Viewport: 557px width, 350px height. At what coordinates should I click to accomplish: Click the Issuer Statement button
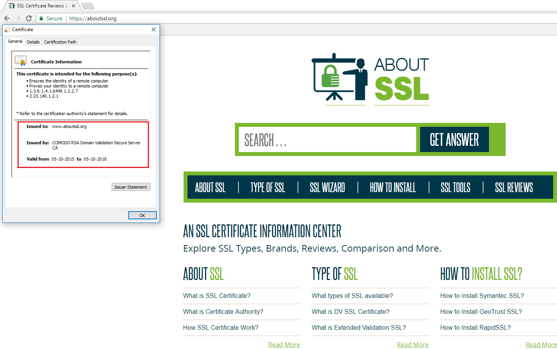point(131,187)
